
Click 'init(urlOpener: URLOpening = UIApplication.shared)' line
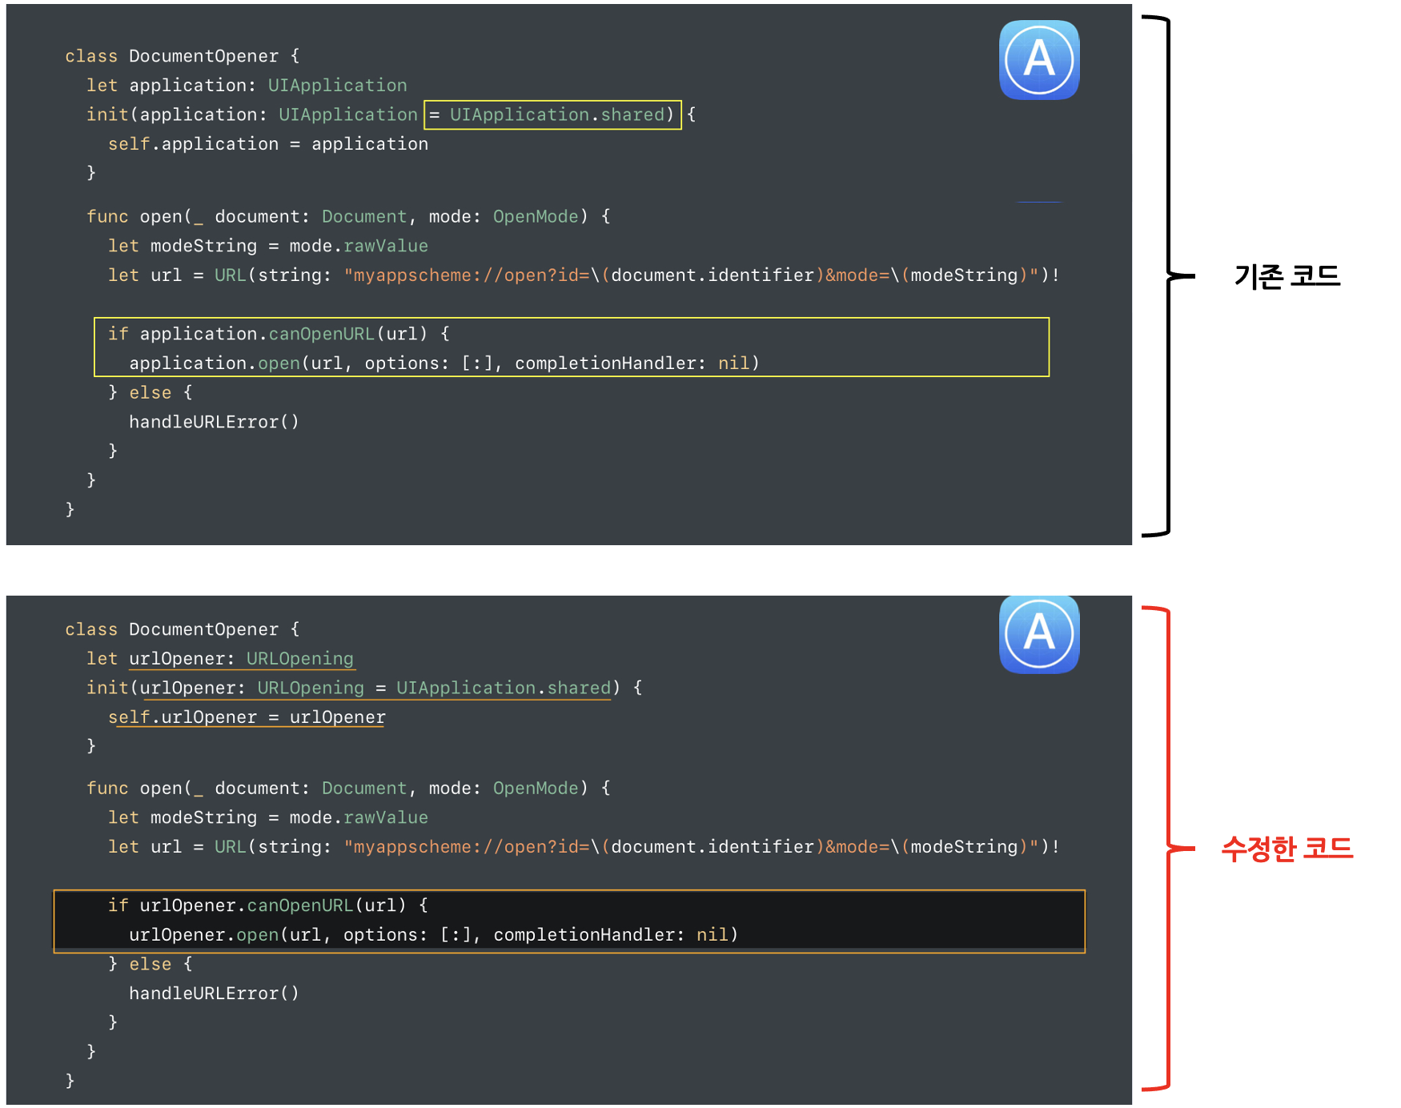pyautogui.click(x=364, y=688)
